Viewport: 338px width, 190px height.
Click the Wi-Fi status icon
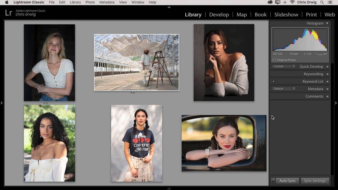pos(292,2)
